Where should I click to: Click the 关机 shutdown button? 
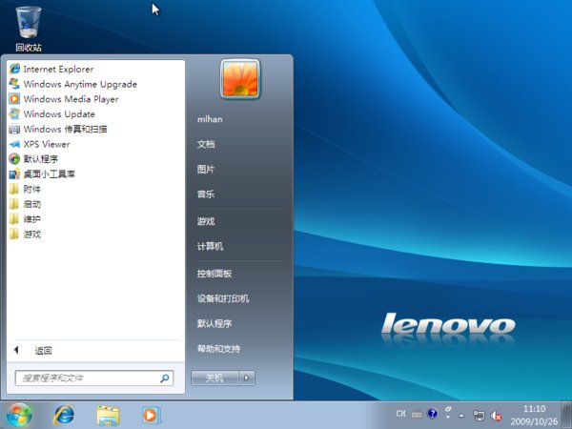[x=214, y=378]
